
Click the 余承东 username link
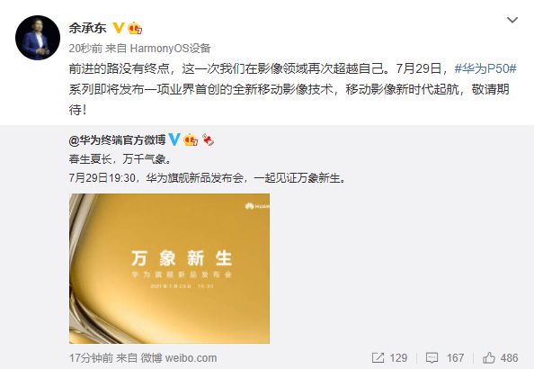(87, 28)
